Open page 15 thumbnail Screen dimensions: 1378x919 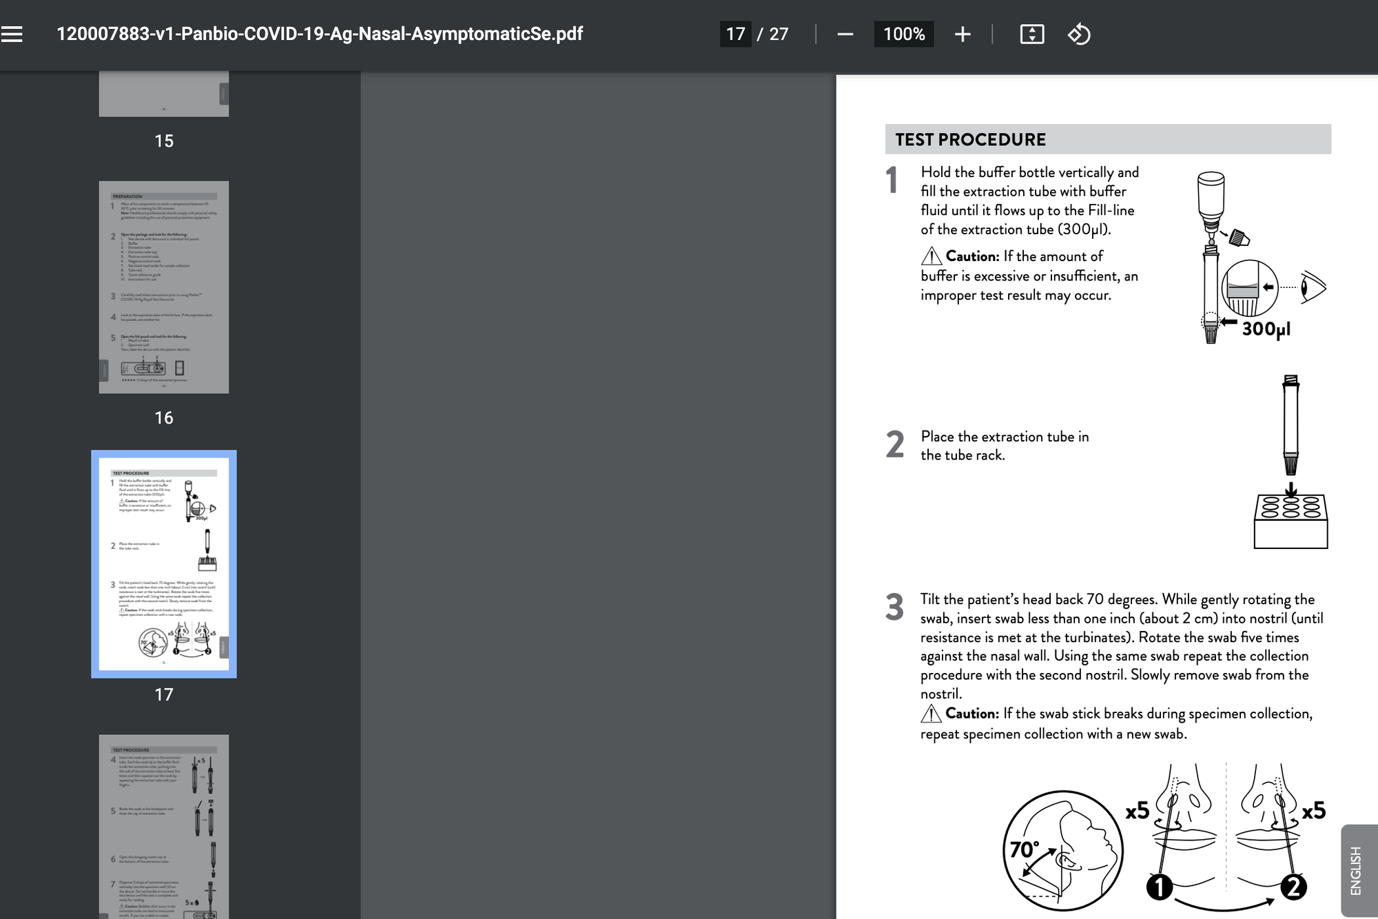point(164,94)
